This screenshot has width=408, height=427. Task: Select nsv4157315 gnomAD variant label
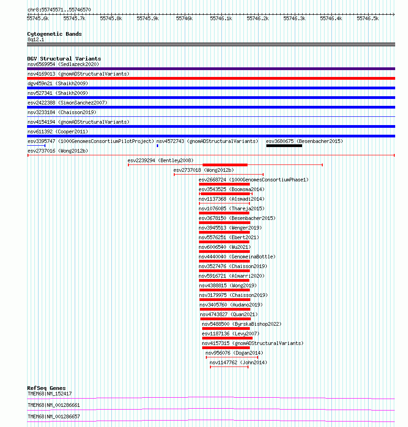[253, 344]
